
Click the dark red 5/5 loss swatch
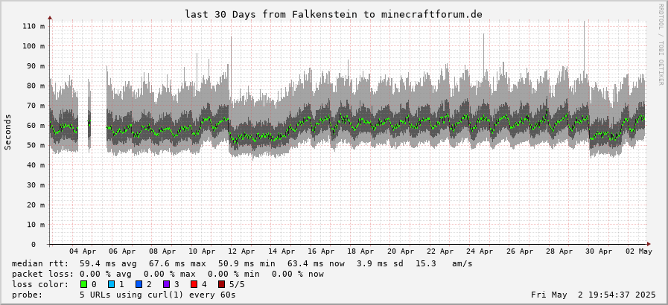coord(221,284)
